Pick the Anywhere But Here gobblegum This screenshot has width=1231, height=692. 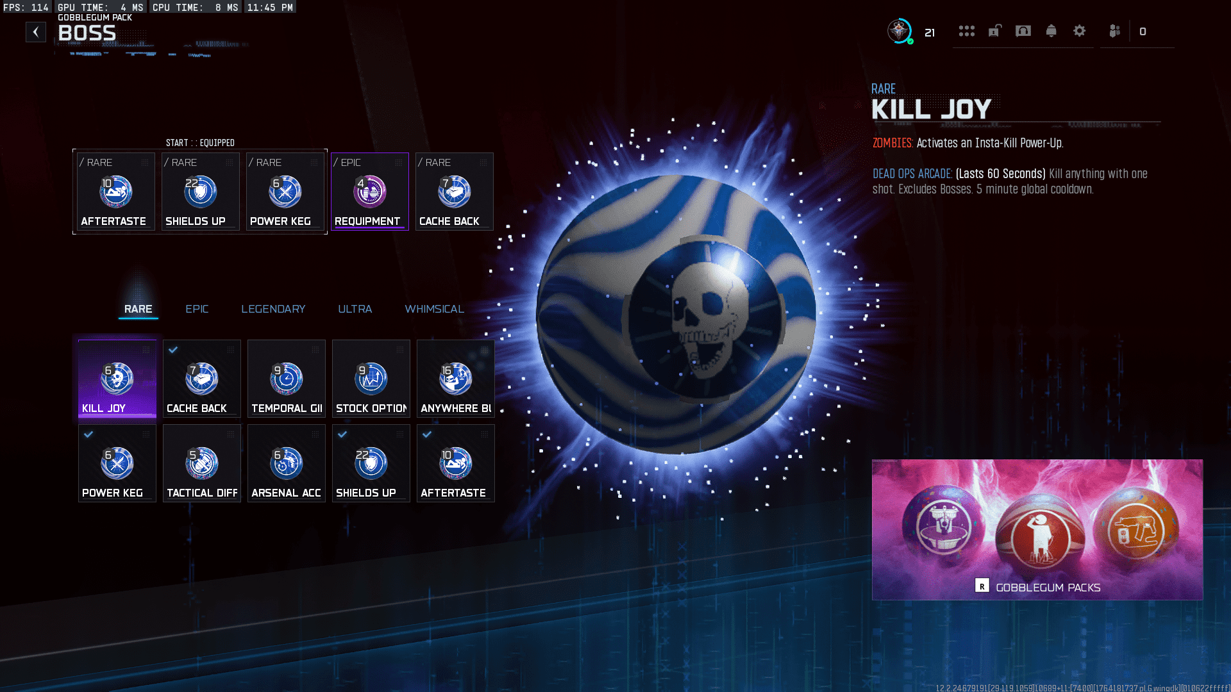coord(455,379)
